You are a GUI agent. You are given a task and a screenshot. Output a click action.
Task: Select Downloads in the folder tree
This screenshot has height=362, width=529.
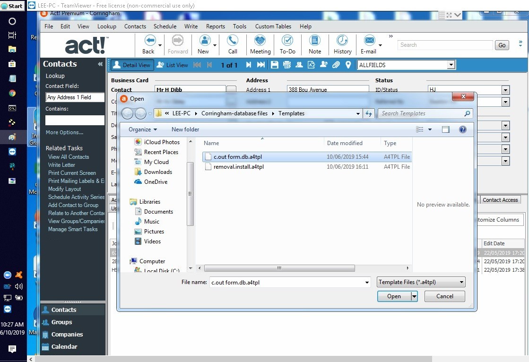[158, 172]
